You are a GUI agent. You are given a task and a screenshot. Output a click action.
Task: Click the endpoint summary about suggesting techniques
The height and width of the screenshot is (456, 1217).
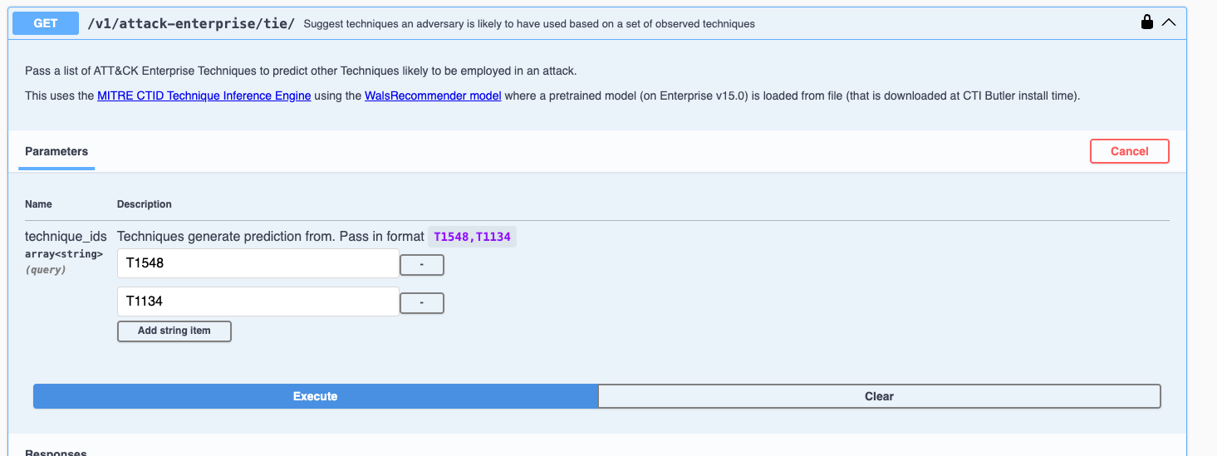(529, 24)
